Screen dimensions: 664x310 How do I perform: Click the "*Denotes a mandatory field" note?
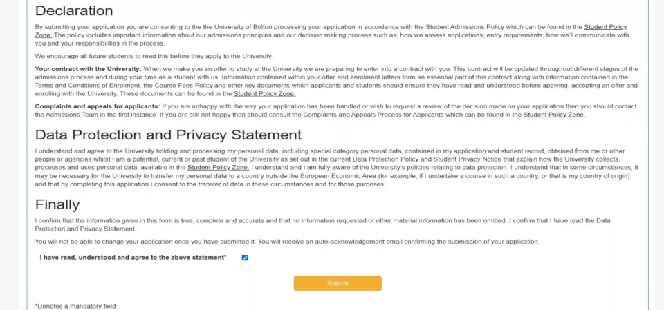[75, 305]
